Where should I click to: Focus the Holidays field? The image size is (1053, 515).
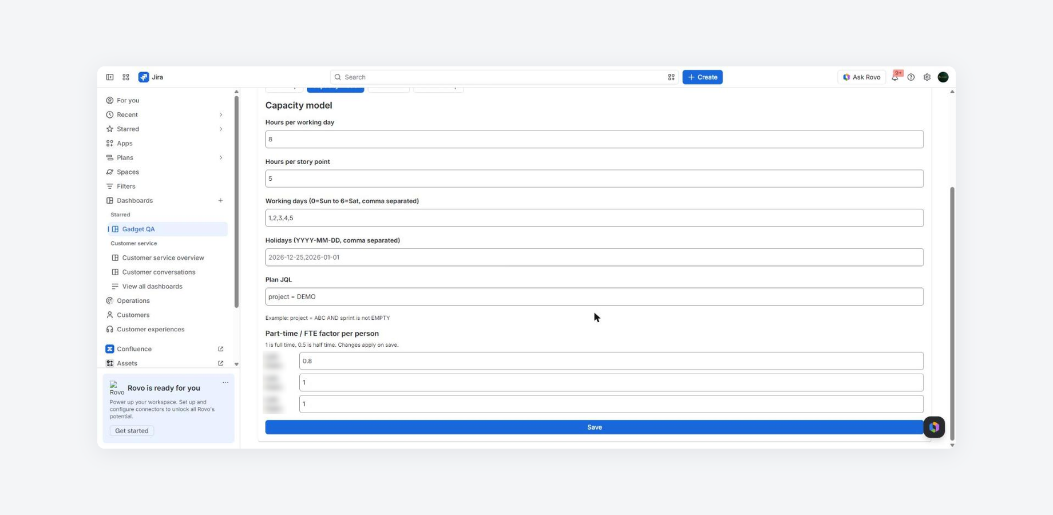(x=594, y=257)
